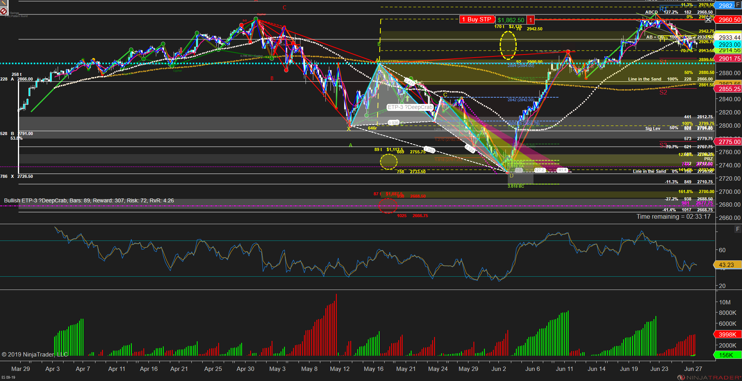
Task: Click the May 16 date label
Action: tap(374, 369)
